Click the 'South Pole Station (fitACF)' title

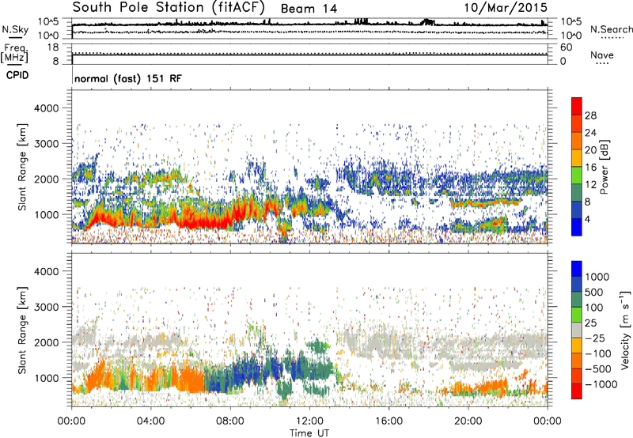[x=169, y=8]
